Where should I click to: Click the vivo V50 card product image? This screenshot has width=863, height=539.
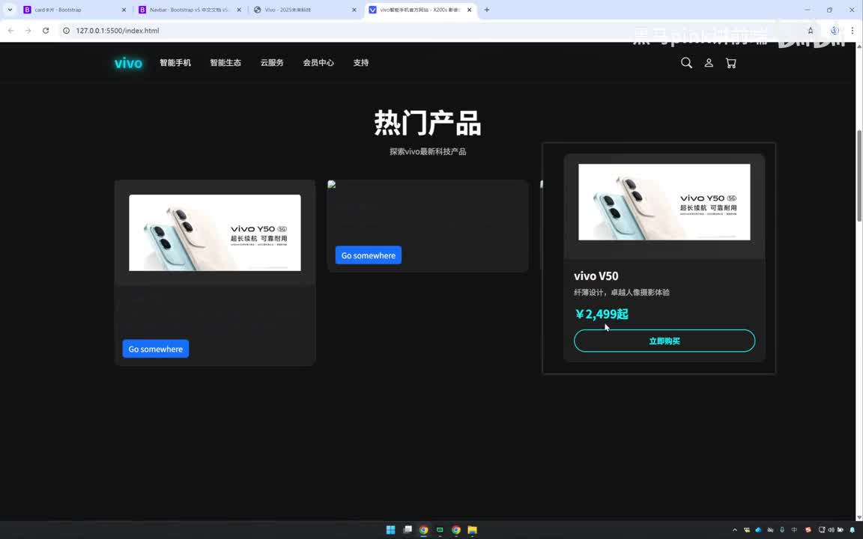[664, 202]
